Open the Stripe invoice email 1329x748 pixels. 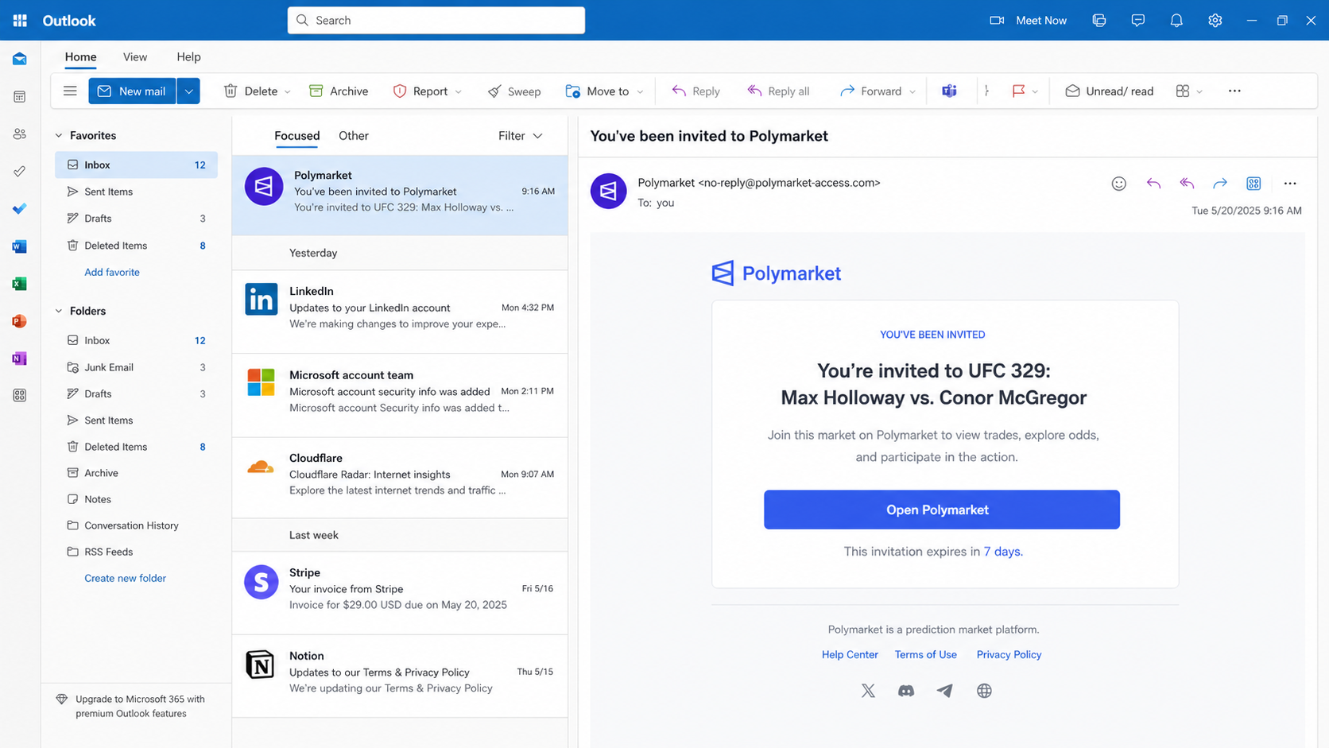(x=400, y=593)
